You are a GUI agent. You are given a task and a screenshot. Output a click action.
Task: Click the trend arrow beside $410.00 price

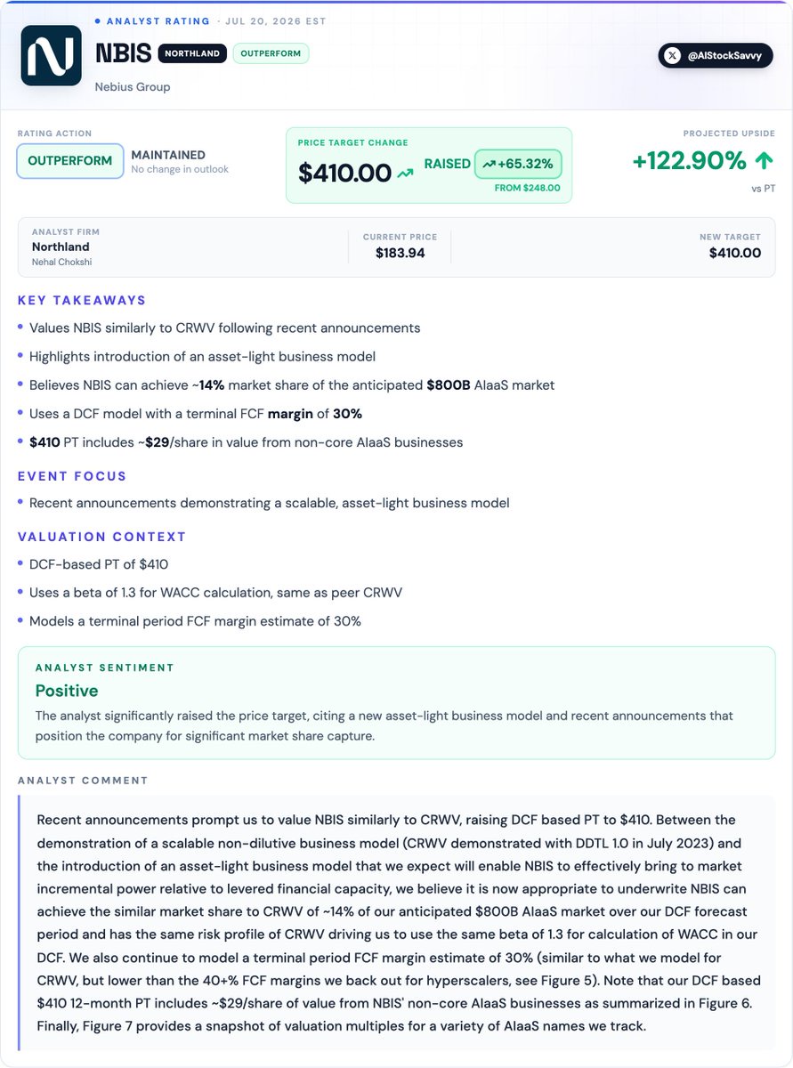click(x=405, y=174)
